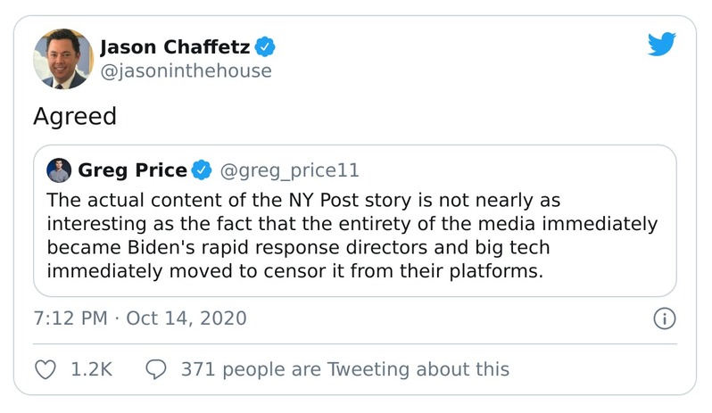Open the @jasoninthehouse handle link
Screen dimensions: 712x413
[186, 70]
